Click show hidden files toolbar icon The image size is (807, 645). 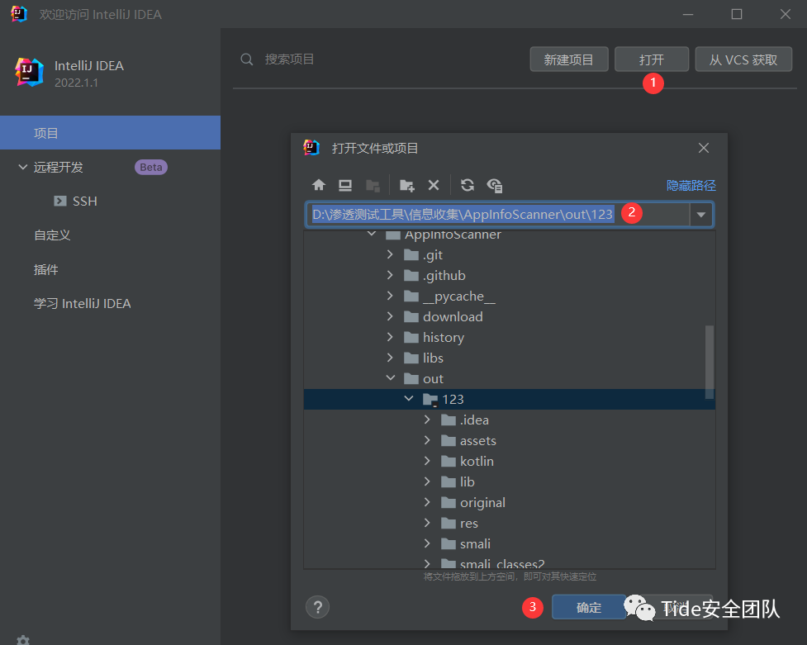495,185
